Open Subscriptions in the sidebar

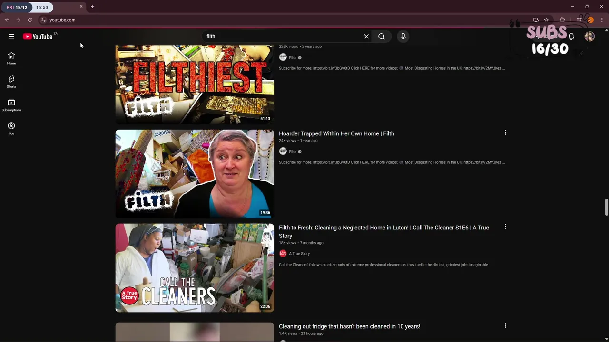11,105
